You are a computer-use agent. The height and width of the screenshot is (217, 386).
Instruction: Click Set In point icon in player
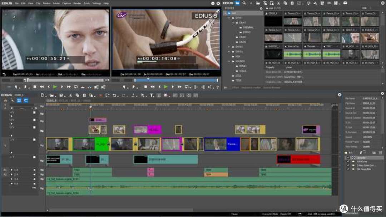point(16,87)
